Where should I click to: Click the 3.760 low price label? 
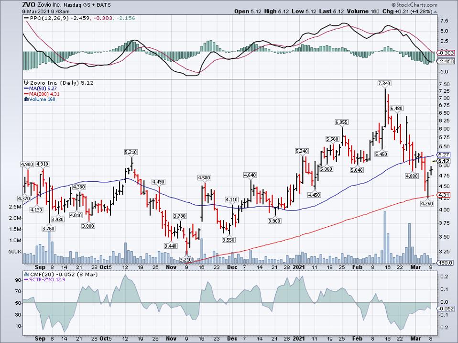(x=48, y=229)
